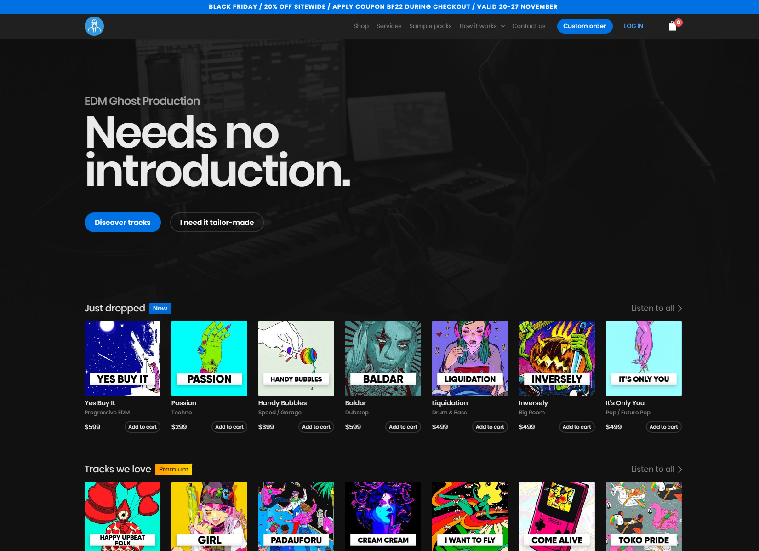Open the shopping cart icon

[x=672, y=26]
